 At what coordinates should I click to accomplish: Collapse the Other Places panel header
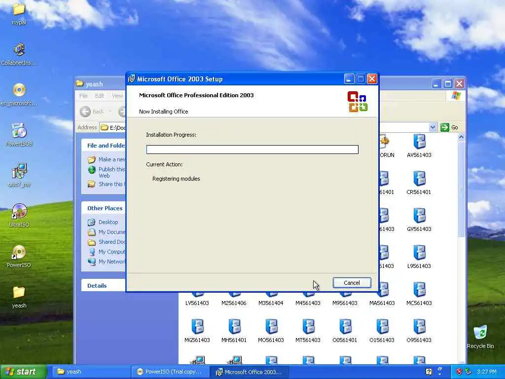[x=104, y=208]
